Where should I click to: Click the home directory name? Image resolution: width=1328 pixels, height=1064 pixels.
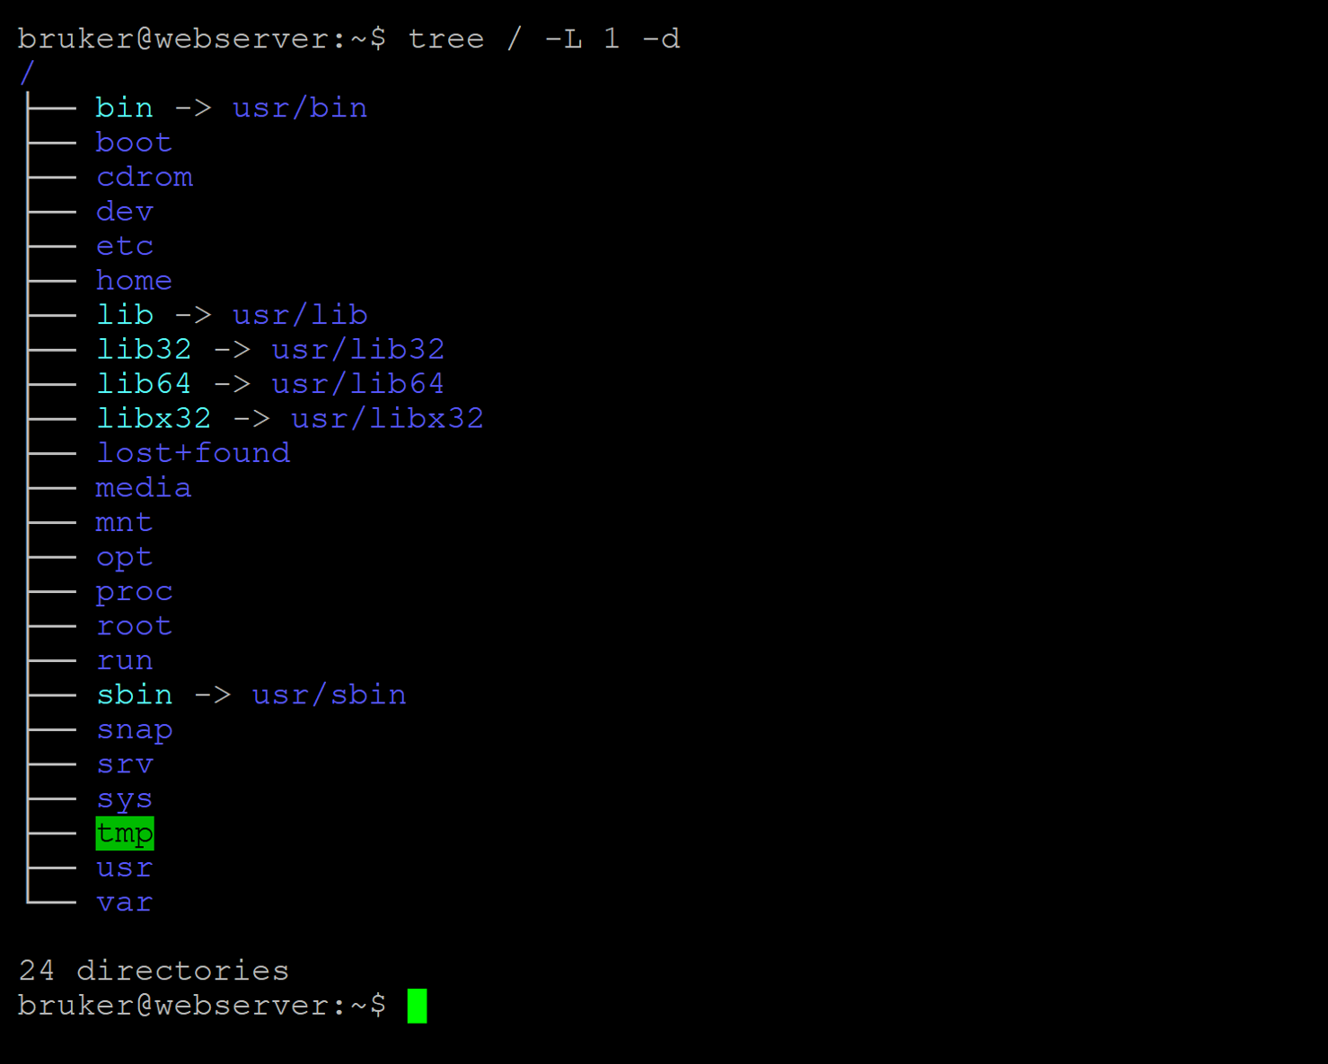click(134, 281)
